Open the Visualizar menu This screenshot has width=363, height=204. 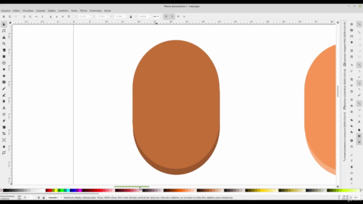point(28,11)
